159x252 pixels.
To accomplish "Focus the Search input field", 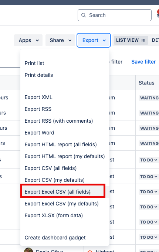I will [115, 15].
